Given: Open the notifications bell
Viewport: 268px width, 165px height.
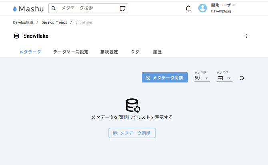Looking at the screenshot, I should coord(188,8).
